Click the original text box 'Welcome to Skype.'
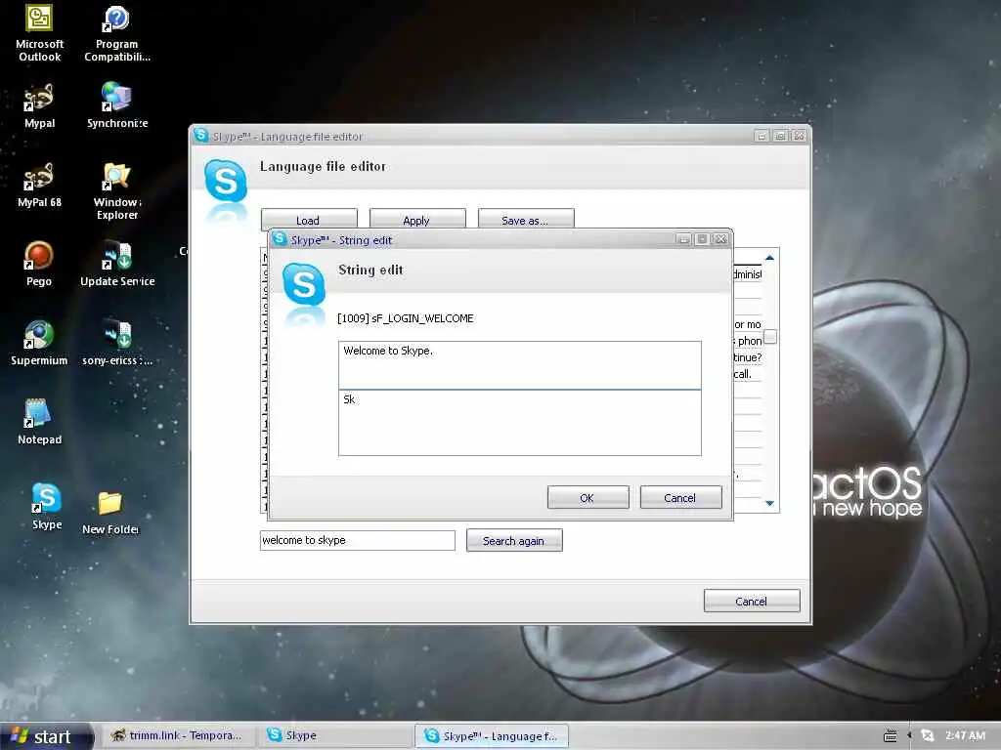Image resolution: width=1001 pixels, height=750 pixels. (x=520, y=365)
